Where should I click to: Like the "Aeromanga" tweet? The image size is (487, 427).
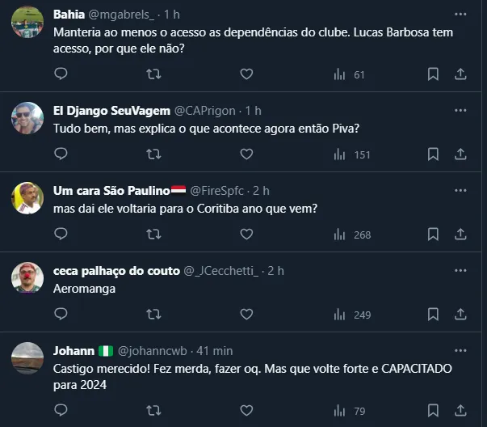246,314
